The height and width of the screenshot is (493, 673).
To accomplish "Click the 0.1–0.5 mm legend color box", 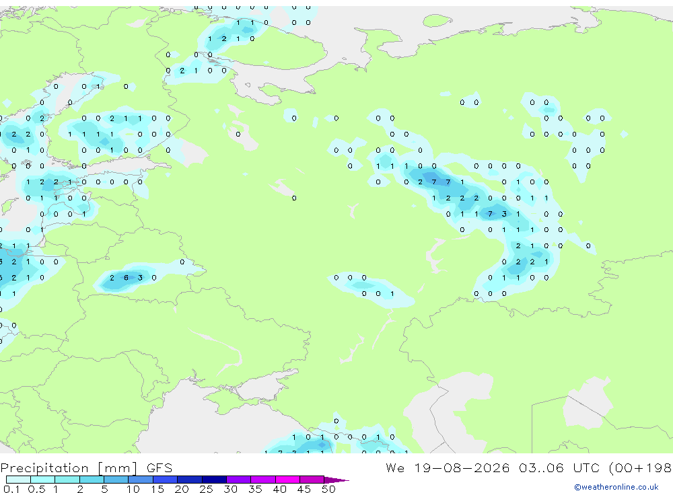I will pos(18,480).
